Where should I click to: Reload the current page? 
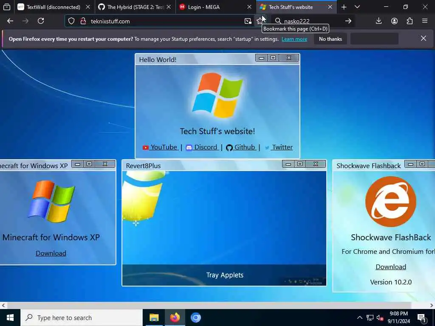click(41, 21)
